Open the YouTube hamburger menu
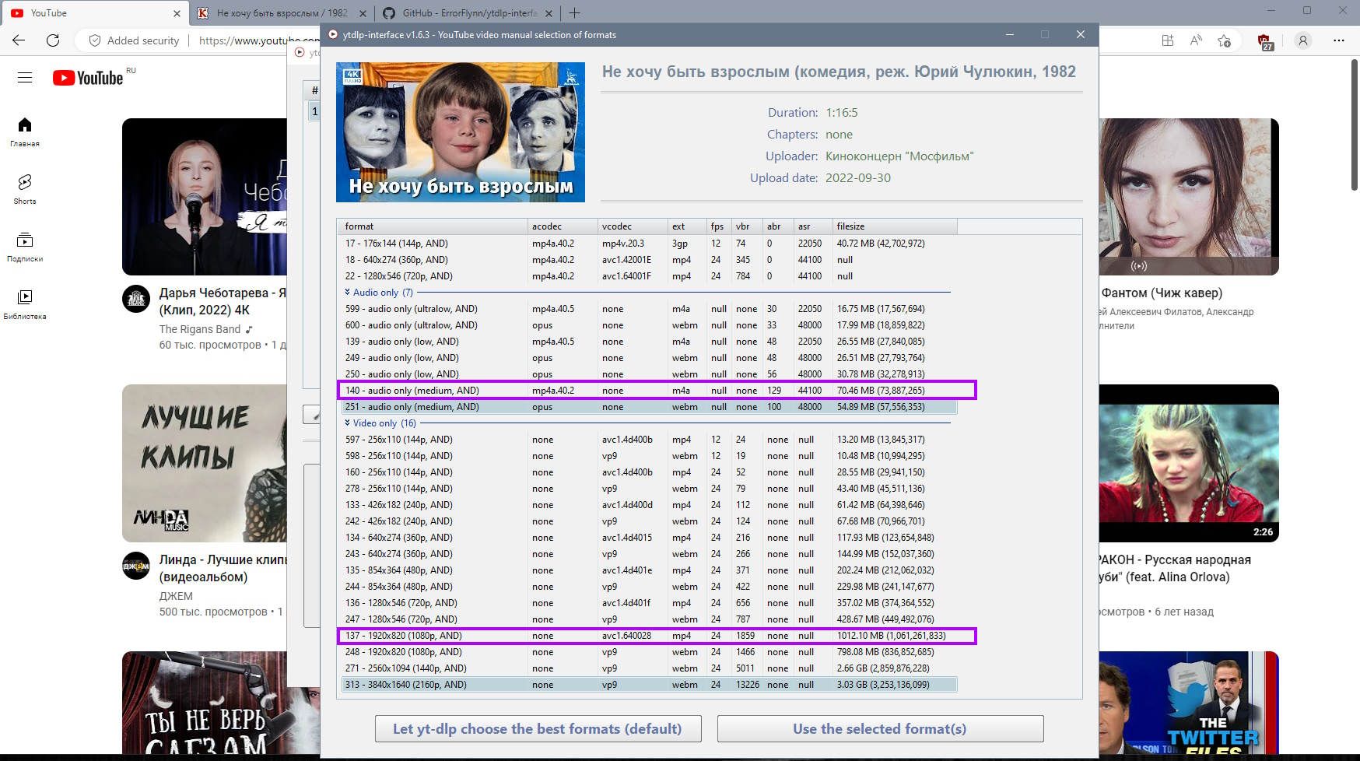The width and height of the screenshot is (1360, 761). coord(25,78)
